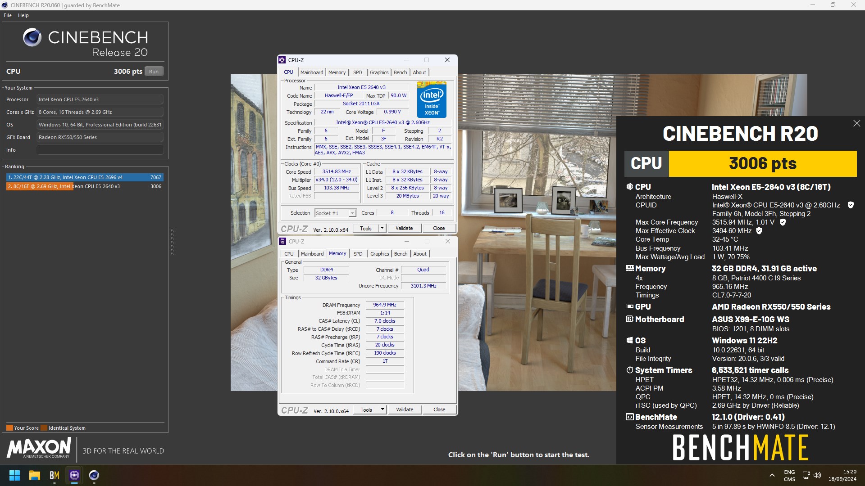The width and height of the screenshot is (865, 486).
Task: Open Graphics tab in lower CPU-Z window
Action: tap(380, 254)
